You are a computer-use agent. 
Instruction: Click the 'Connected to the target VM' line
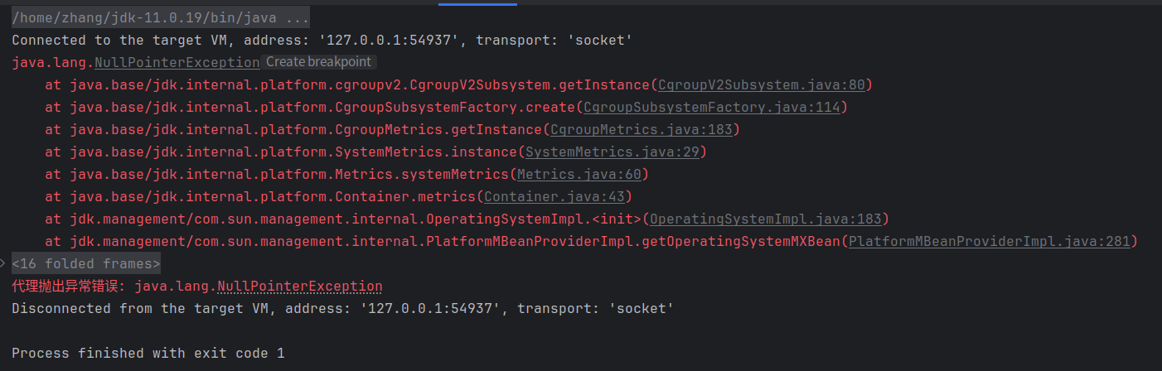[322, 40]
